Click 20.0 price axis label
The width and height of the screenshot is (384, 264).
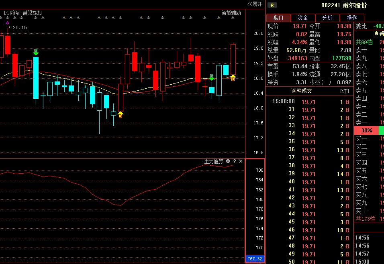pos(258,33)
